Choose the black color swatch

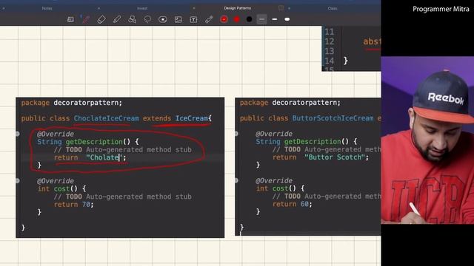tap(249, 20)
